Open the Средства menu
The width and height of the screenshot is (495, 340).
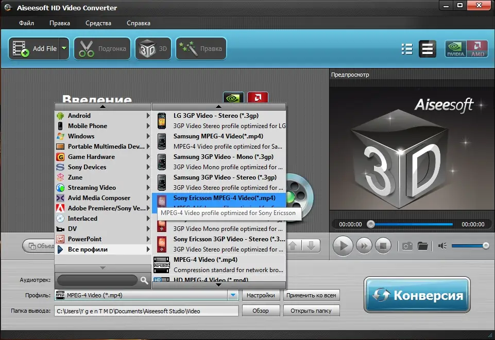98,23
